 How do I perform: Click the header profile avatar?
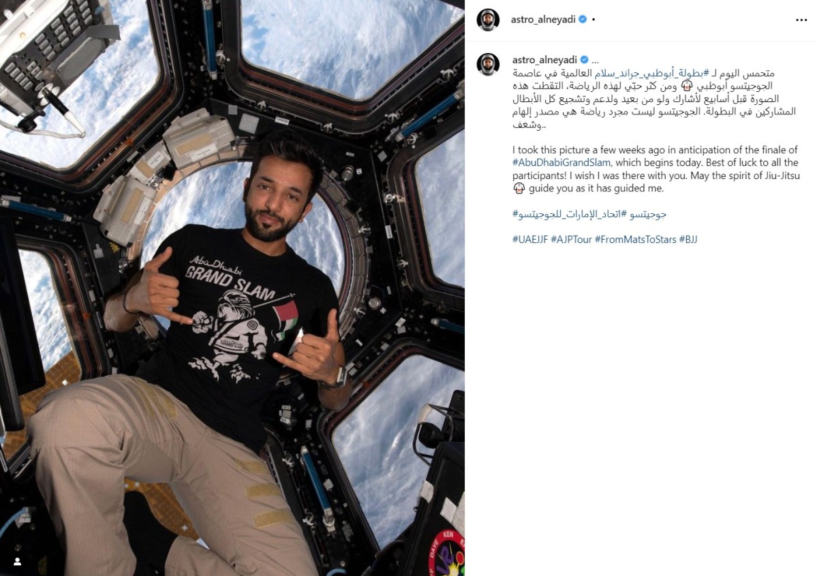click(488, 20)
